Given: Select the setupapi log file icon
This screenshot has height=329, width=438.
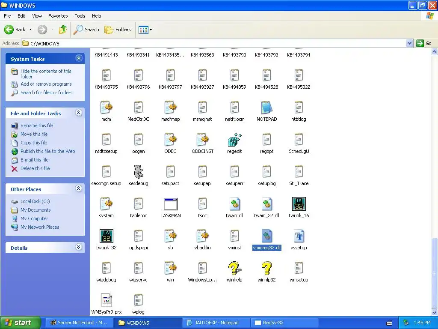Looking at the screenshot, I should (202, 171).
